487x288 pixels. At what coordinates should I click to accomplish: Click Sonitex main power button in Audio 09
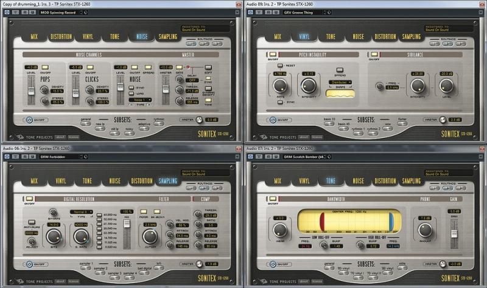[273, 120]
